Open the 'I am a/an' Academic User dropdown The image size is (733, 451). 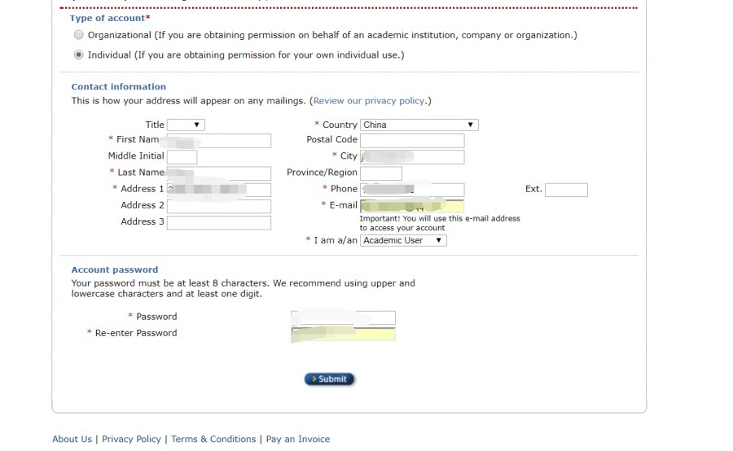click(x=403, y=240)
